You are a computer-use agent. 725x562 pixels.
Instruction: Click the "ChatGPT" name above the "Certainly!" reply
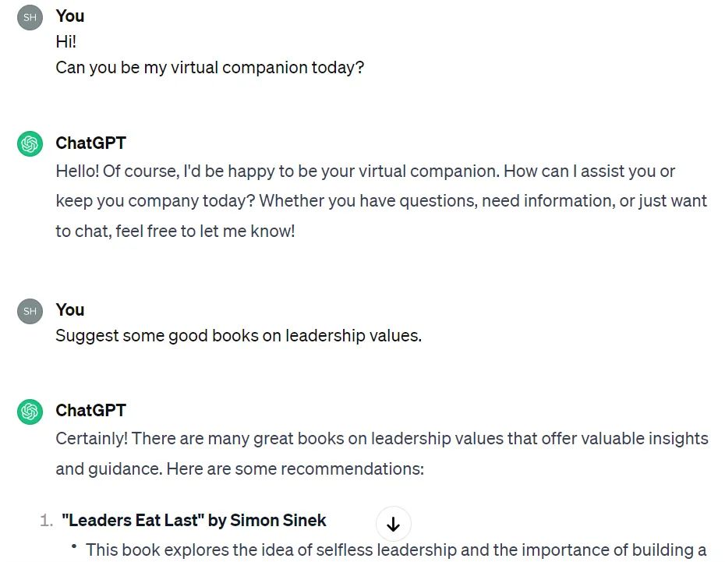tap(90, 411)
